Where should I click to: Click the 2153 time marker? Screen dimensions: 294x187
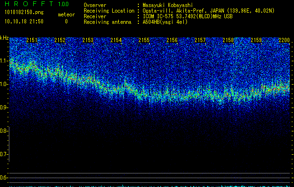(88, 40)
